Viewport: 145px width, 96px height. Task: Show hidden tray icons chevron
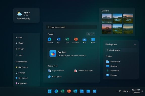(x=116, y=91)
